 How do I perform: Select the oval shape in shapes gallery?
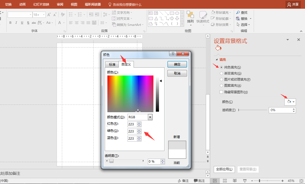coord(177,13)
